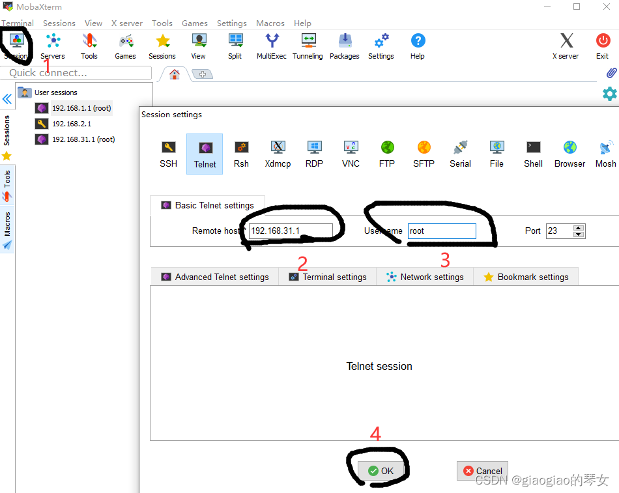
Task: Open the Games menu in the menu bar
Action: coord(195,23)
